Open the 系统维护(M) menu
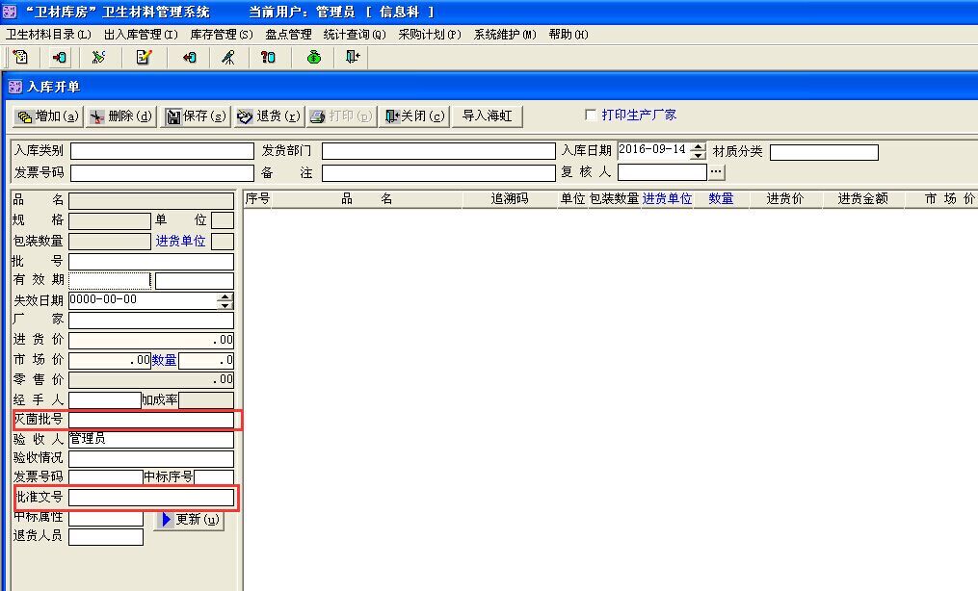The image size is (978, 591). click(x=505, y=35)
